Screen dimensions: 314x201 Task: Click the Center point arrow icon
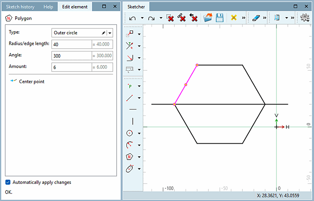(x=13, y=81)
